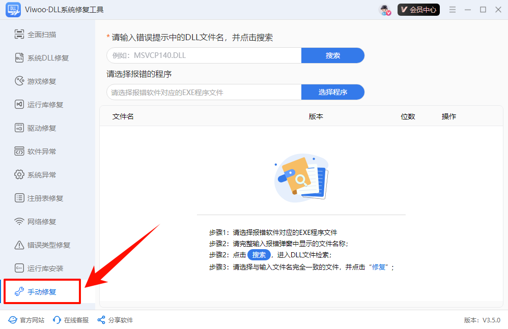
Task: Open 在线客服 (Online Support) chat
Action: [72, 320]
